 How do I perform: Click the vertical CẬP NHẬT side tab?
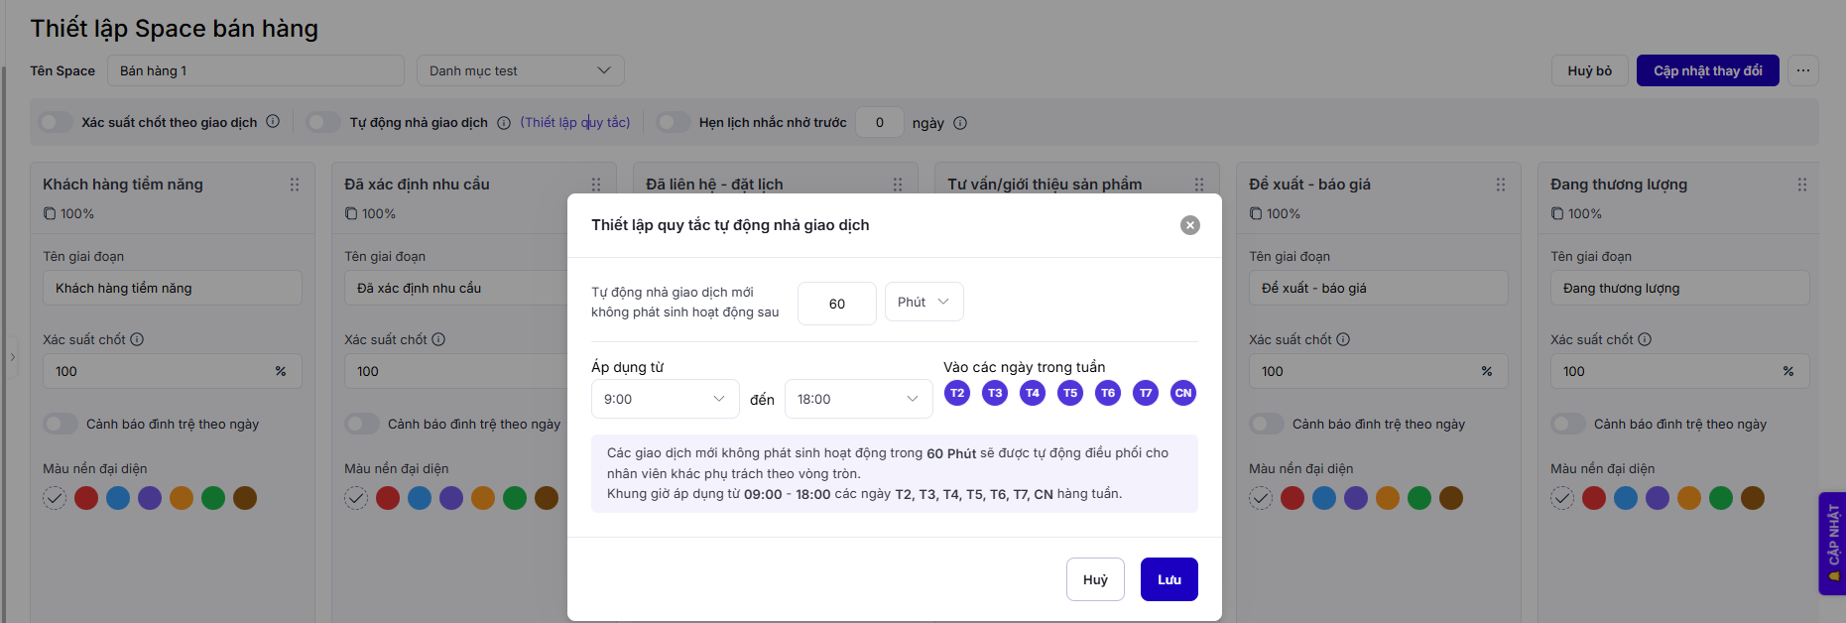click(1832, 543)
